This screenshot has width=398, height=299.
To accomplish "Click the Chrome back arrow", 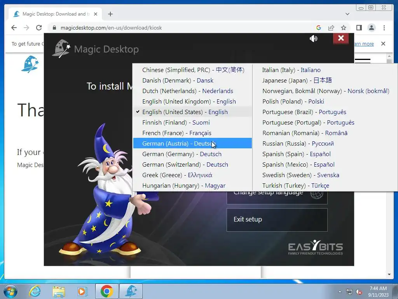I will pos(14,28).
